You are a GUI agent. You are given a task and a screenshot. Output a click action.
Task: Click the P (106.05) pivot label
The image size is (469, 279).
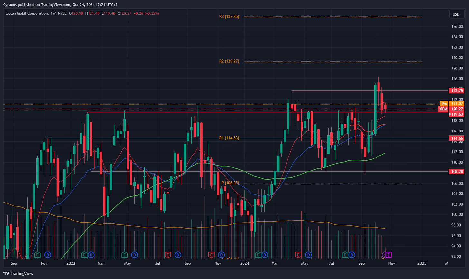point(230,183)
